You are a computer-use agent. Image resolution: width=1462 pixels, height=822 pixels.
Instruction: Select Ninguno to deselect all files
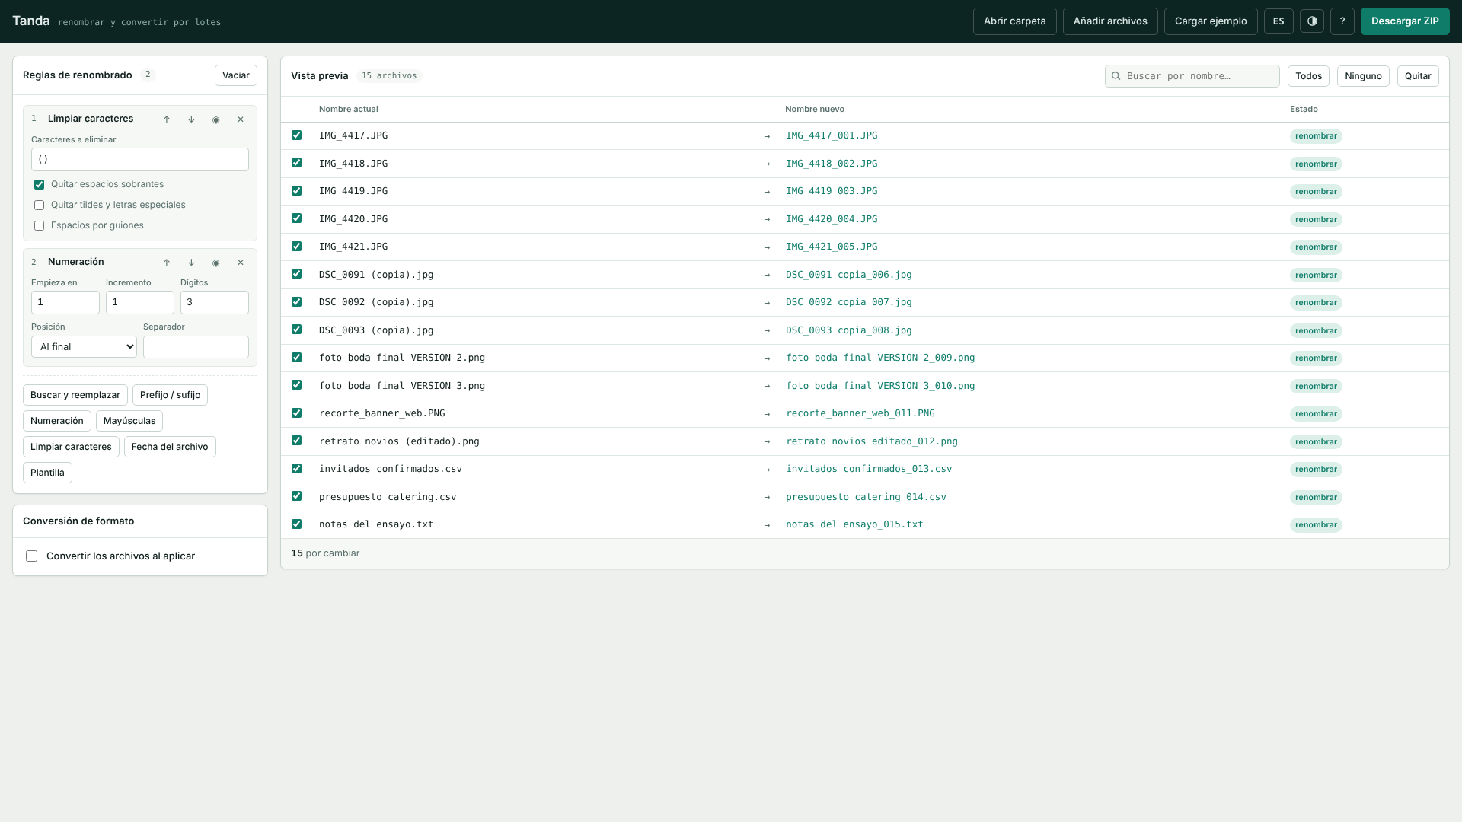point(1363,76)
